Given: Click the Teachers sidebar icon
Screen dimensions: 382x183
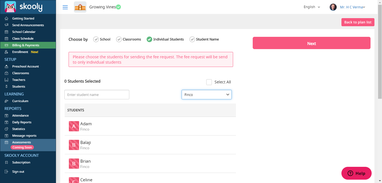Looking at the screenshot, I should [6, 80].
